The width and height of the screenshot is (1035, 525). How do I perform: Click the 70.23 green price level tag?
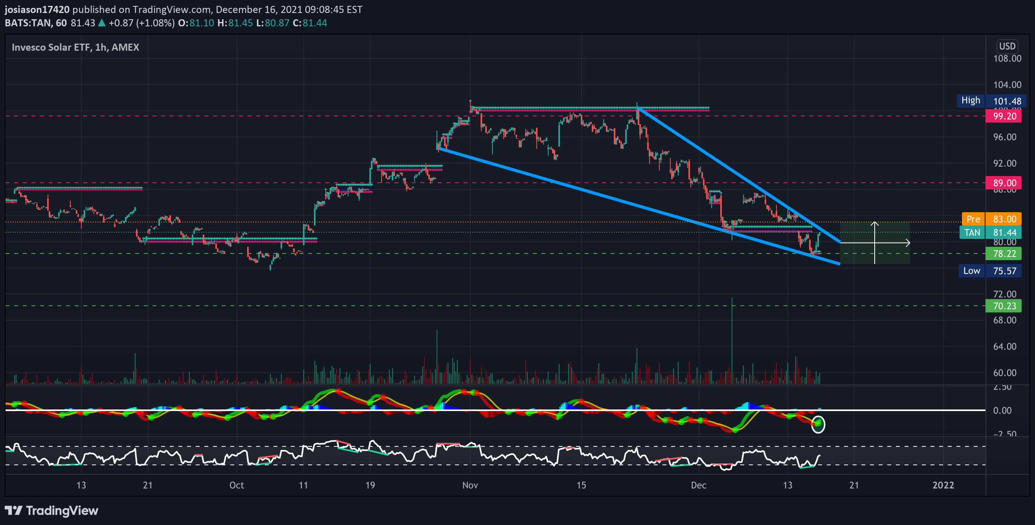[x=1004, y=306]
